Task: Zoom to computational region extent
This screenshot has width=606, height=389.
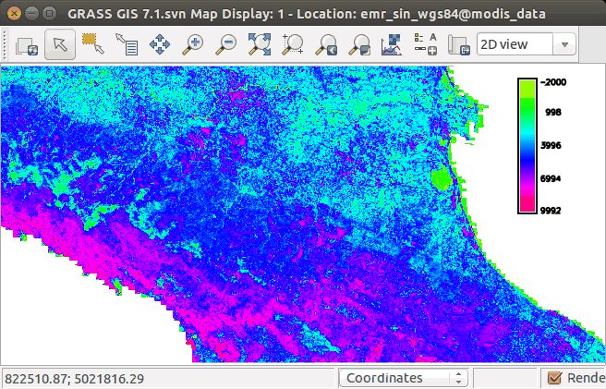Action: [293, 44]
